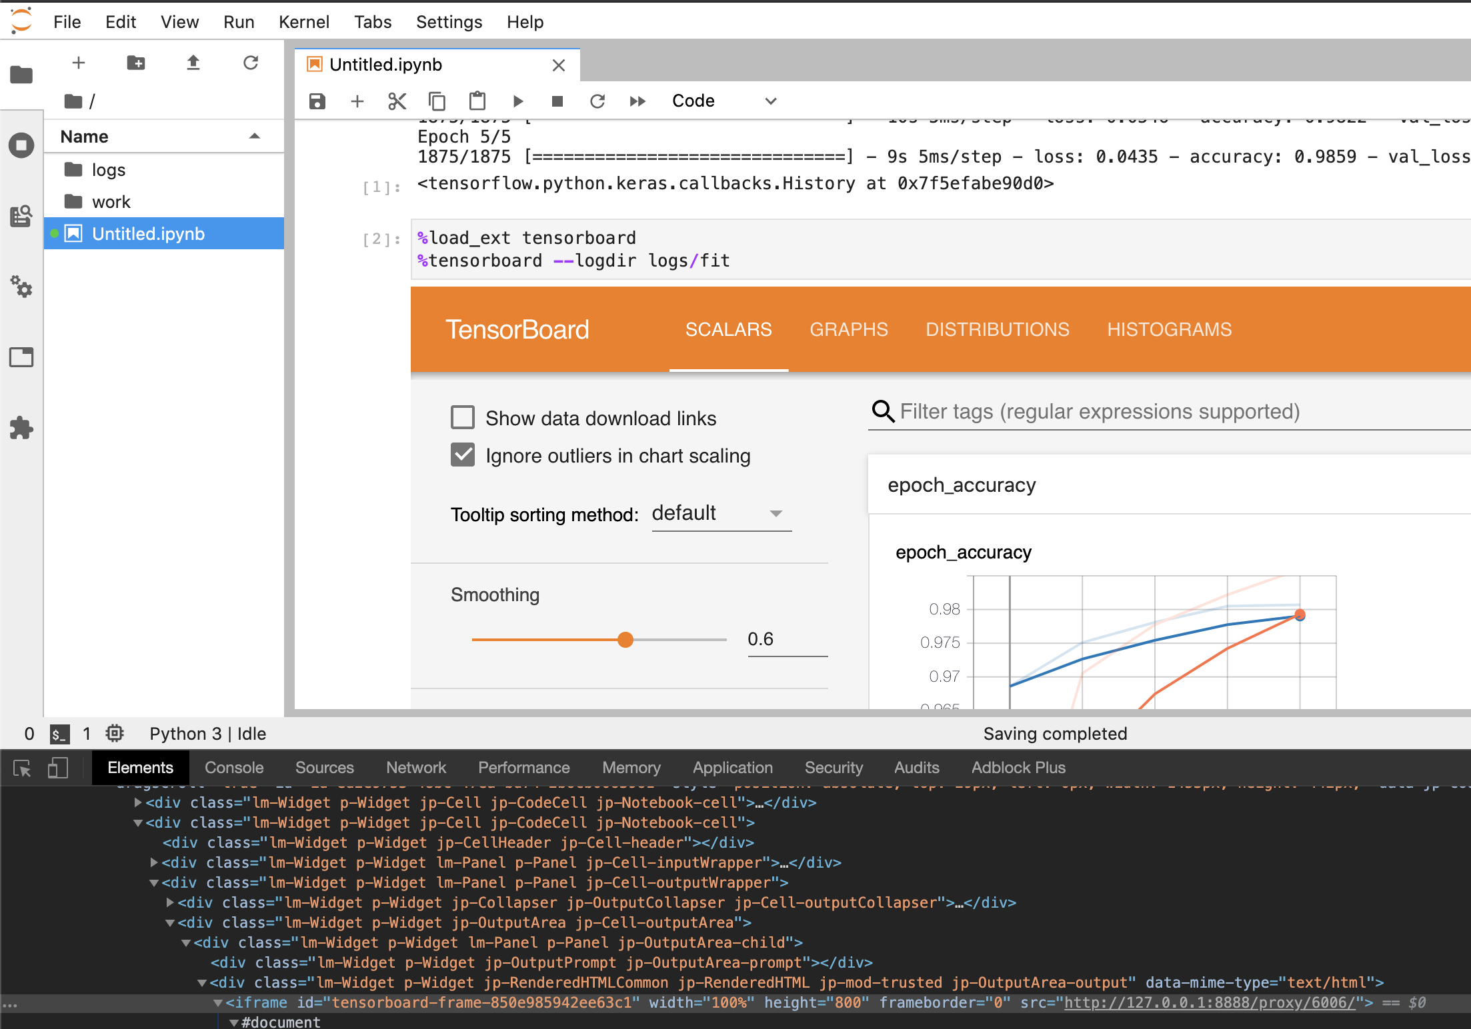Collapse the epoch_accuracy category header
This screenshot has height=1029, width=1471.
(1169, 485)
